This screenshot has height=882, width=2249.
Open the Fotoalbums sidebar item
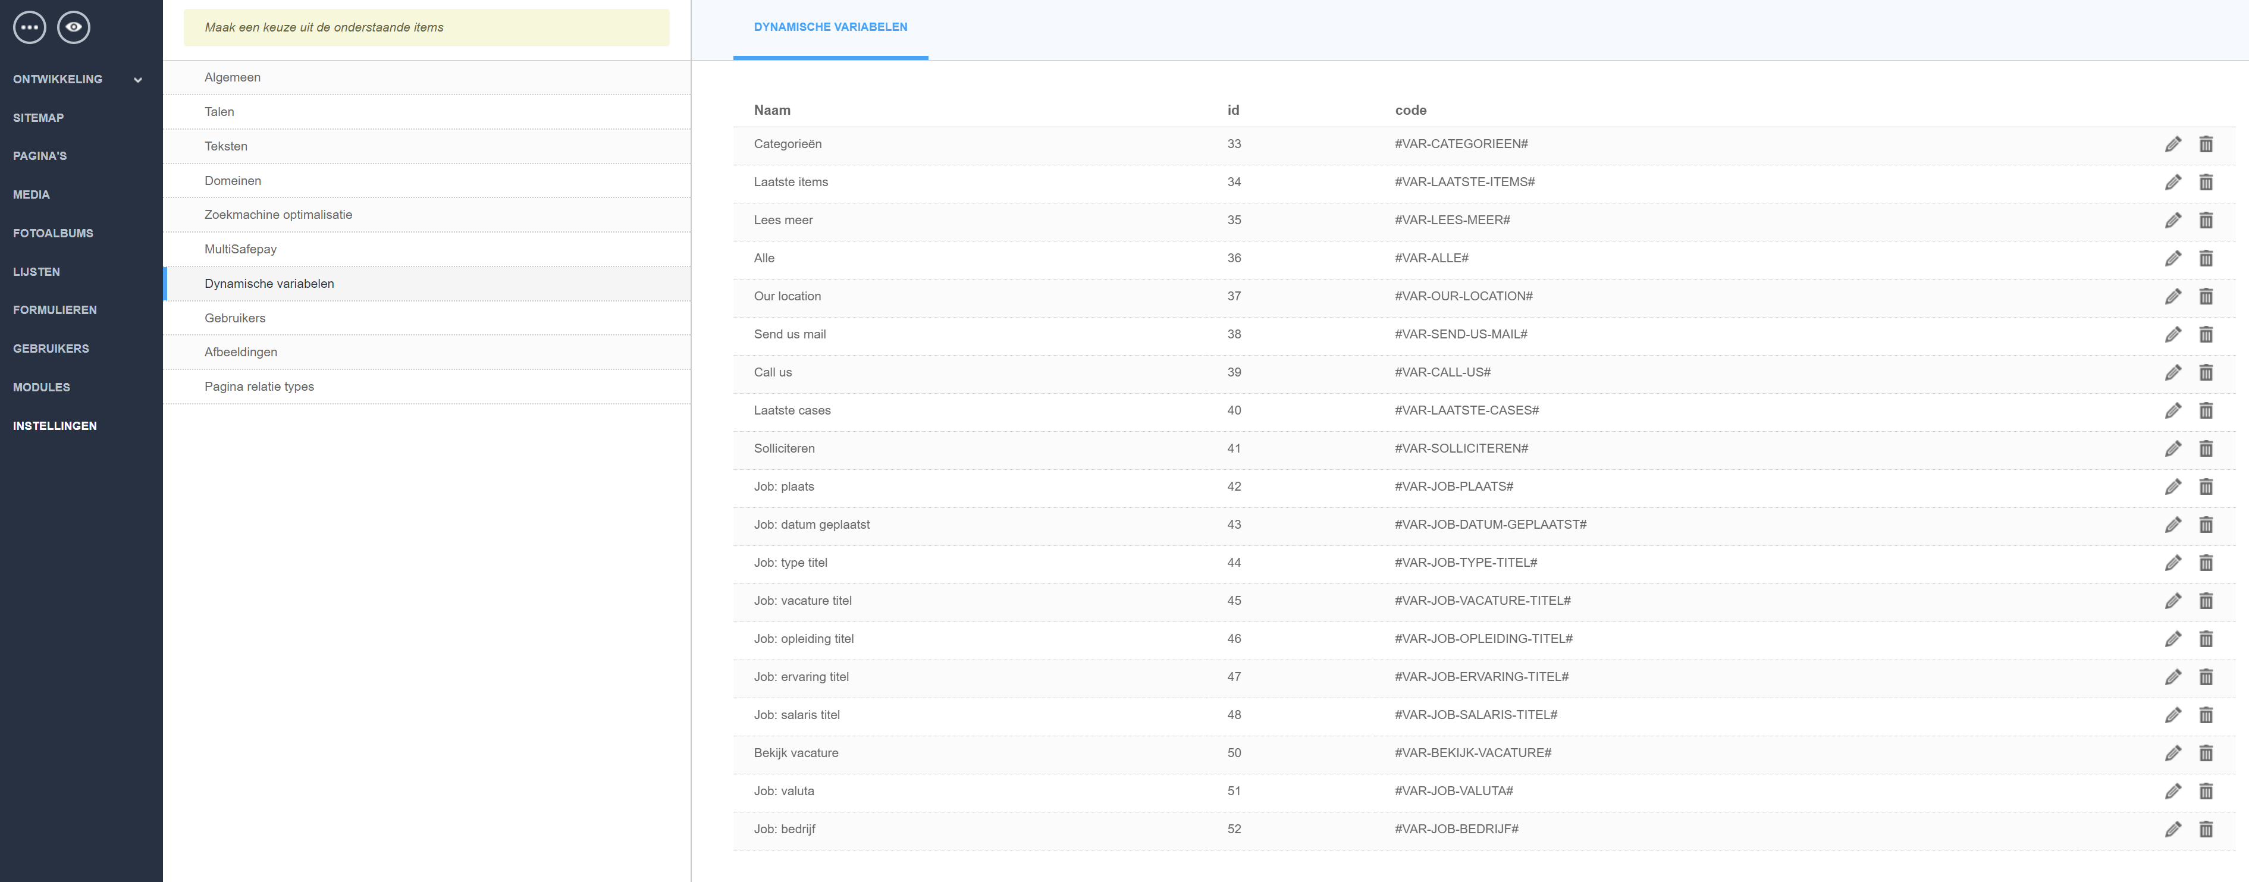[54, 233]
